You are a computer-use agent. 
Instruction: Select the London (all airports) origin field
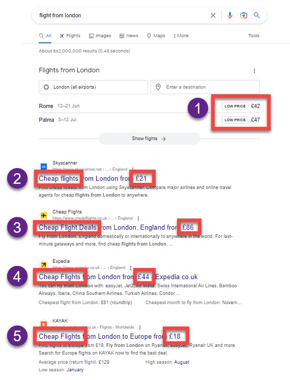93,87
